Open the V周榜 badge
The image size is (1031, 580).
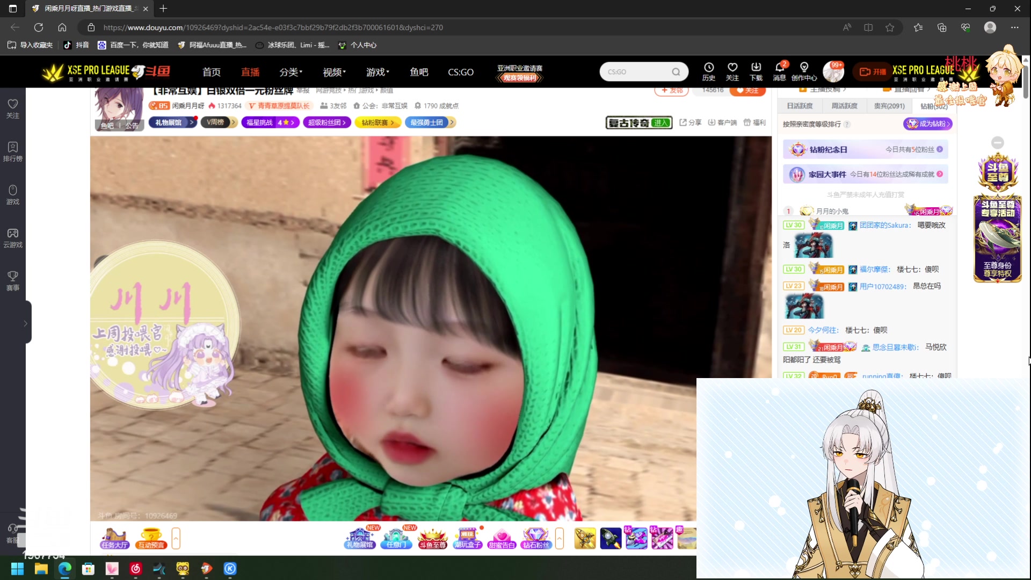click(219, 122)
